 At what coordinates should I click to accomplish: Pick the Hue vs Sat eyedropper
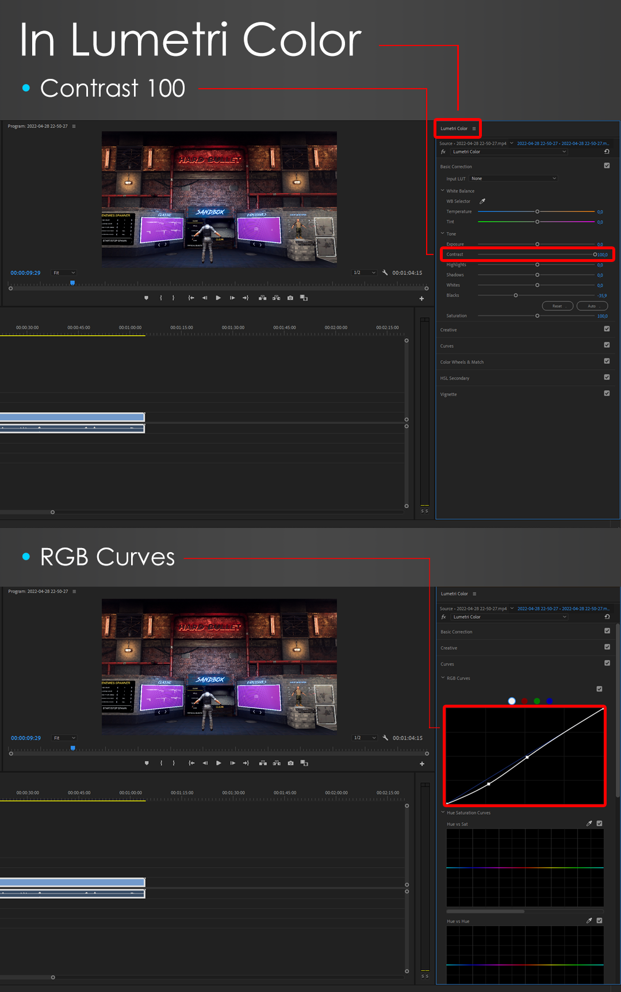(589, 823)
